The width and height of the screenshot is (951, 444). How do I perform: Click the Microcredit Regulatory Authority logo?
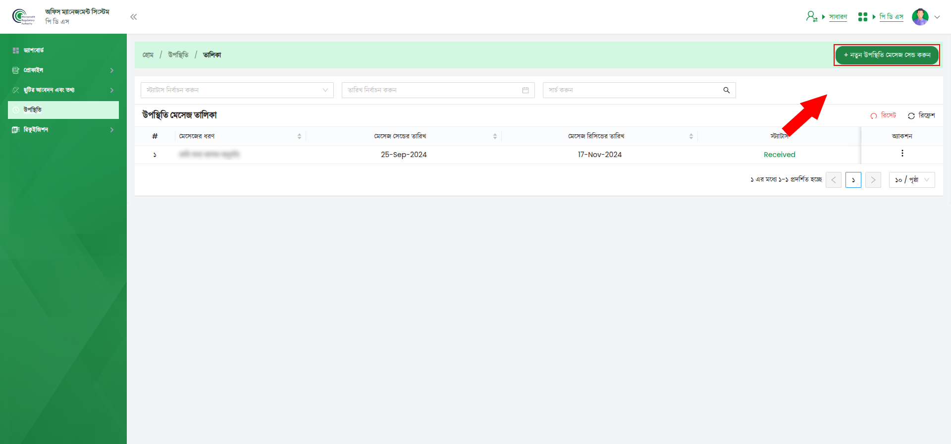[24, 17]
